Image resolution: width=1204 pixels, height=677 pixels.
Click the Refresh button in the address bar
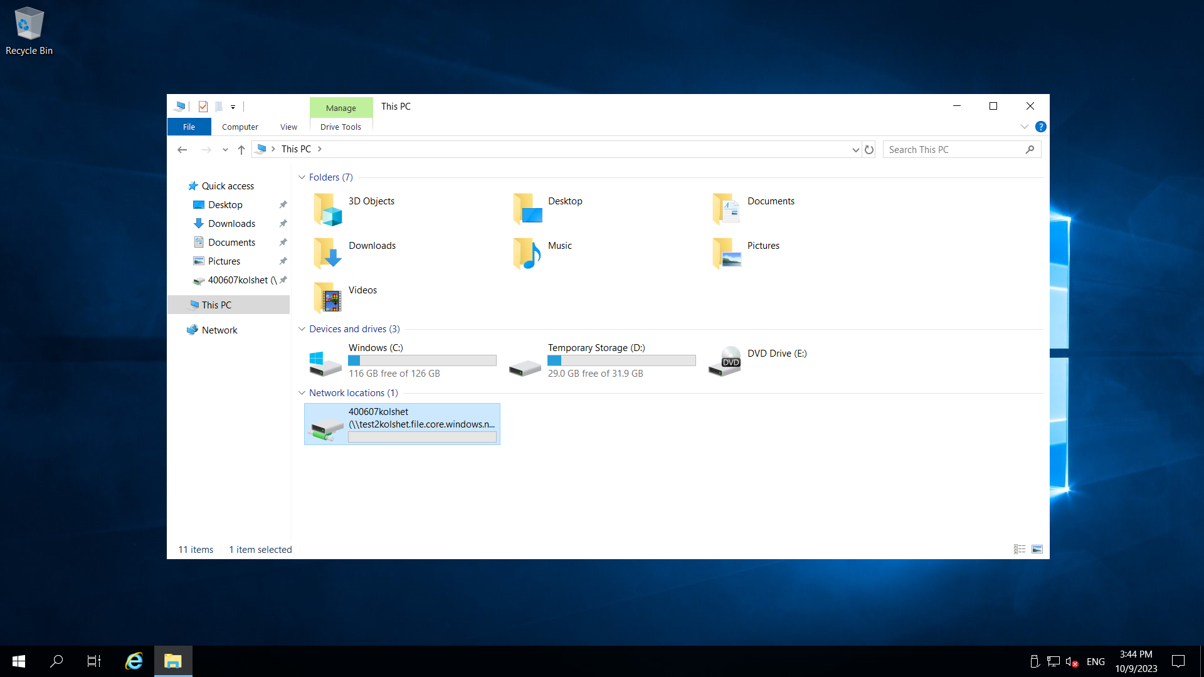(x=869, y=150)
